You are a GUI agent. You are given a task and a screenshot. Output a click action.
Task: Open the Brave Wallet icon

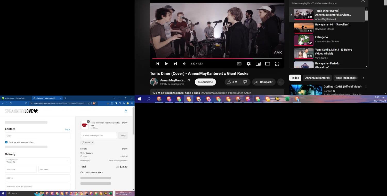[x=120, y=103]
